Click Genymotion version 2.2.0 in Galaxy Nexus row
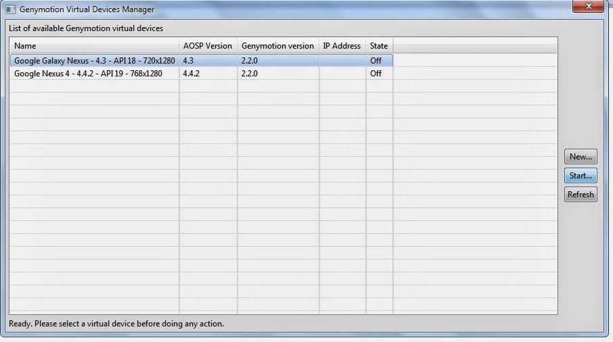Screen dimensions: 613x342 (278, 61)
